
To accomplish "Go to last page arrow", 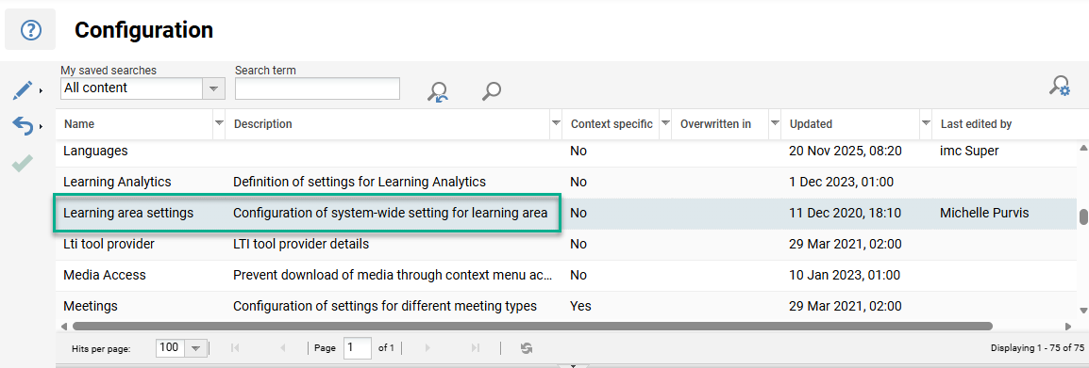I will 475,348.
